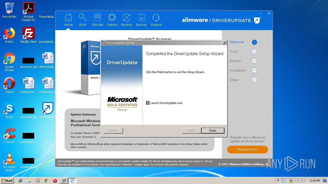The image size is (328, 184).
Task: Click the 3:39 PM clock
Action: coord(315,181)
